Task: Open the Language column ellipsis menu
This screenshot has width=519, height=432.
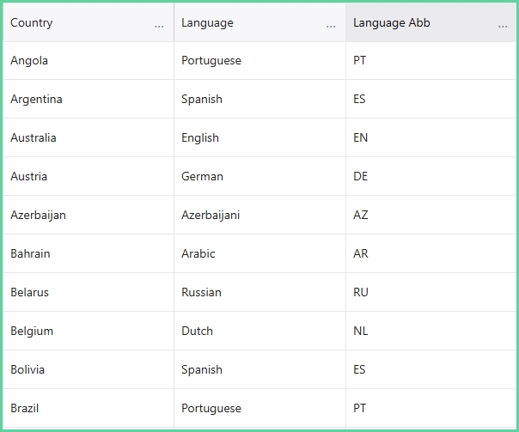Action: [x=331, y=26]
